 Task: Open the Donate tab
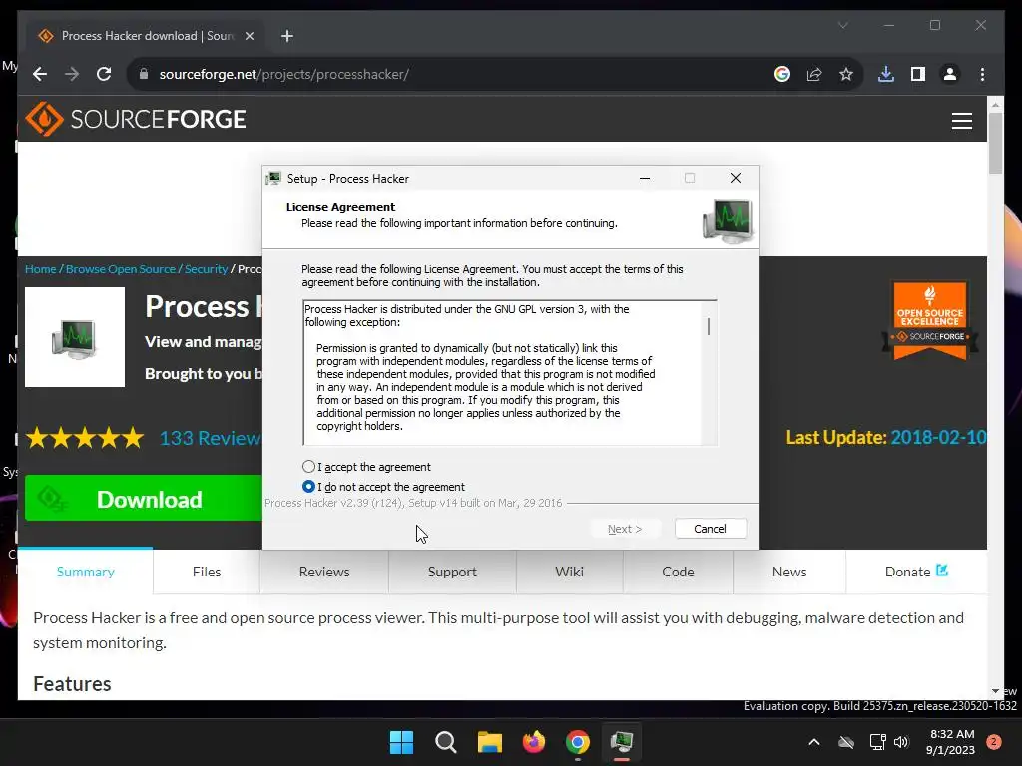coord(916,572)
